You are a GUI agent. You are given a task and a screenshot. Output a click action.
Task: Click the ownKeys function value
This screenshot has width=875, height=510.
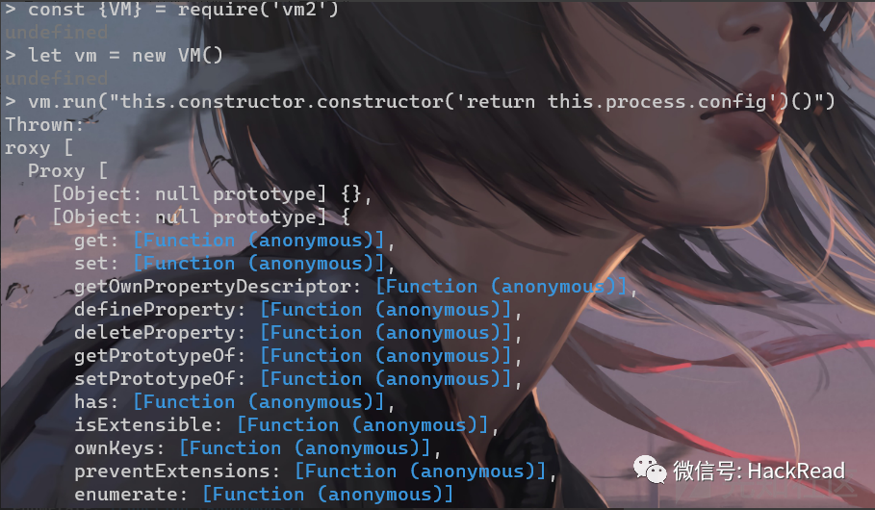[x=305, y=448]
